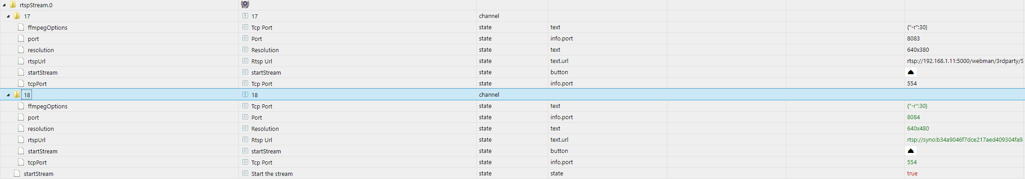Trigger the startStream button value under 17
This screenshot has width=1025, height=179.
911,72
